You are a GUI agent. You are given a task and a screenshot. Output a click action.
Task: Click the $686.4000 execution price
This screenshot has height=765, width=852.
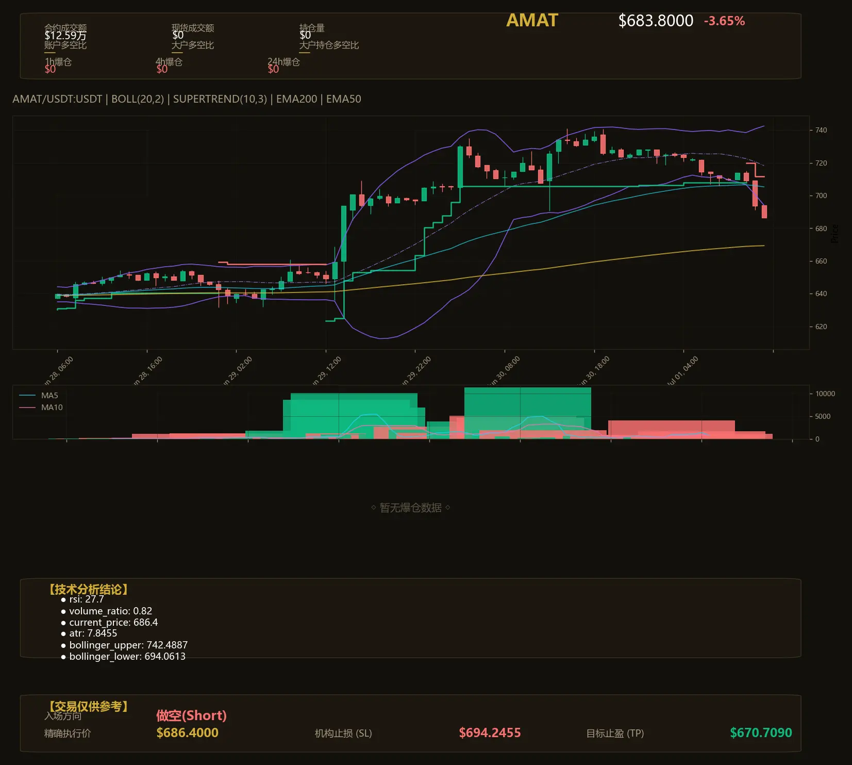pyautogui.click(x=188, y=733)
